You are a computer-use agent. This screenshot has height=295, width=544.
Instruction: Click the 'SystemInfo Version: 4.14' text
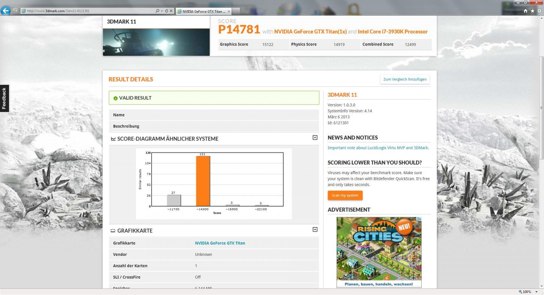[350, 111]
